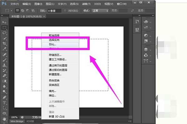Open the 样式 style dropdown
The height and width of the screenshot is (124, 187).
point(100,11)
